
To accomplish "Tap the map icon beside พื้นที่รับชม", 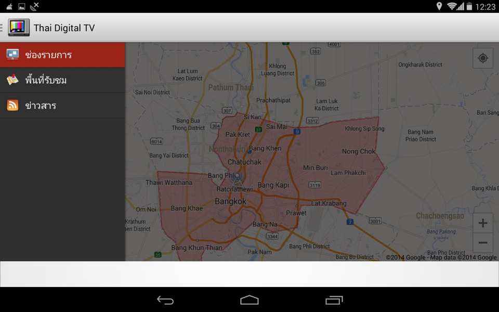I will [x=12, y=80].
